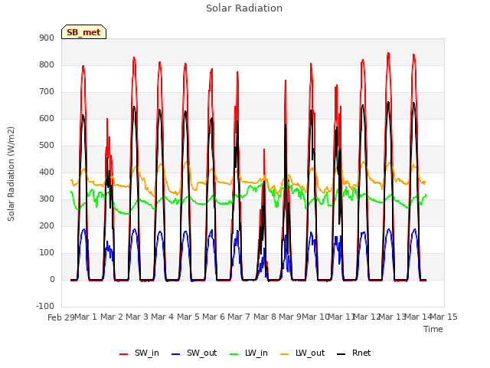Click the Mar 15 x-axis tick label
Viewport: 490px width, 368px height.
click(x=444, y=317)
